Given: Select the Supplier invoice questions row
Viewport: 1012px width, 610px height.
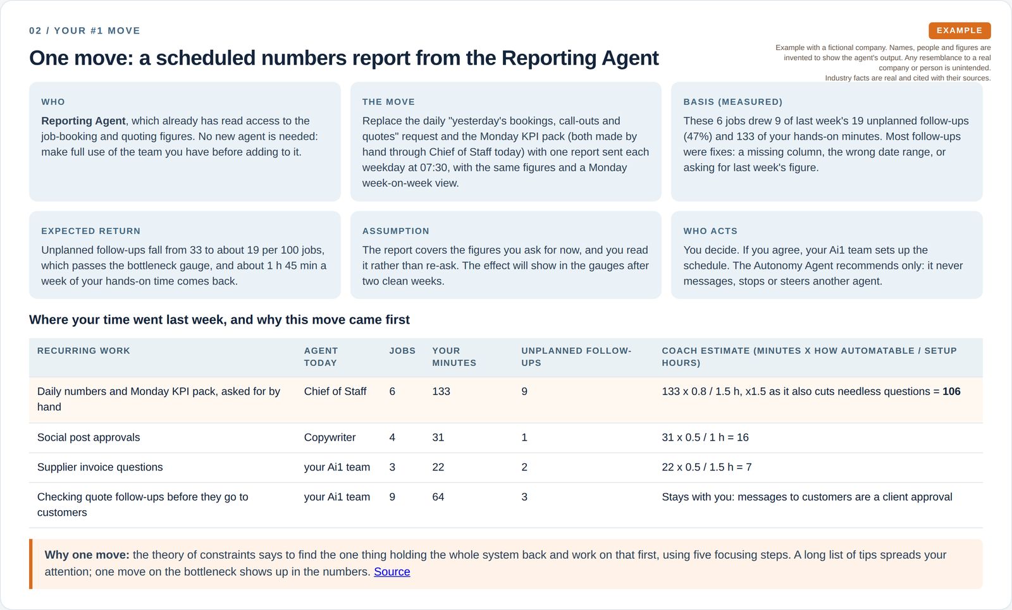Looking at the screenshot, I should point(506,468).
